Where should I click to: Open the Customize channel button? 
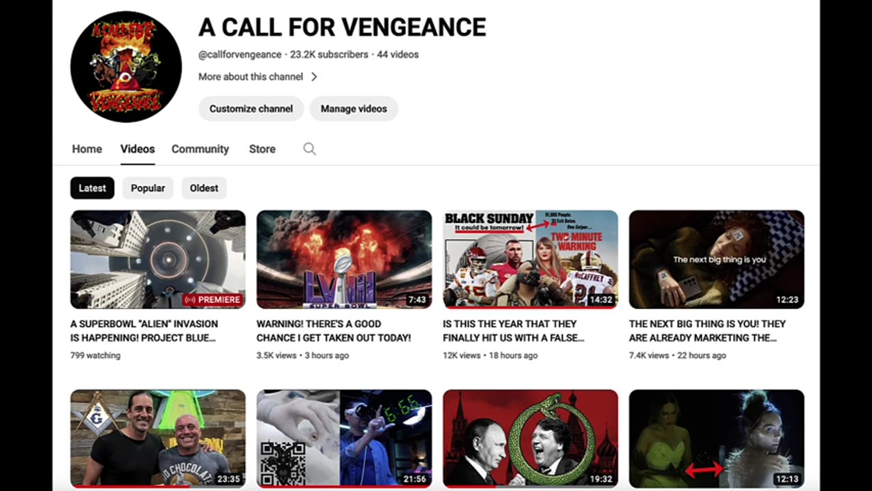(251, 108)
